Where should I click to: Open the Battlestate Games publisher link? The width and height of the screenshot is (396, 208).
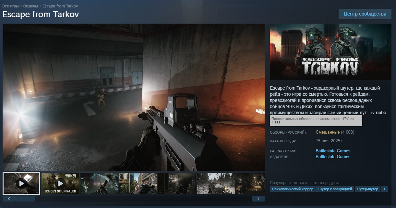[333, 157]
